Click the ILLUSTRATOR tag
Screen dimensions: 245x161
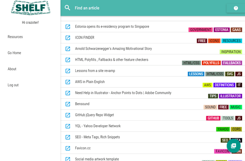pos(230,96)
